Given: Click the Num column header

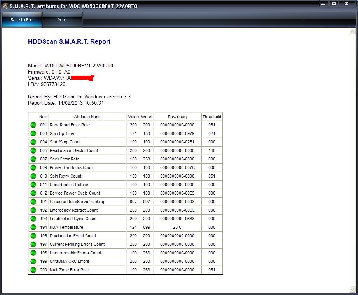Looking at the screenshot, I should (x=44, y=117).
